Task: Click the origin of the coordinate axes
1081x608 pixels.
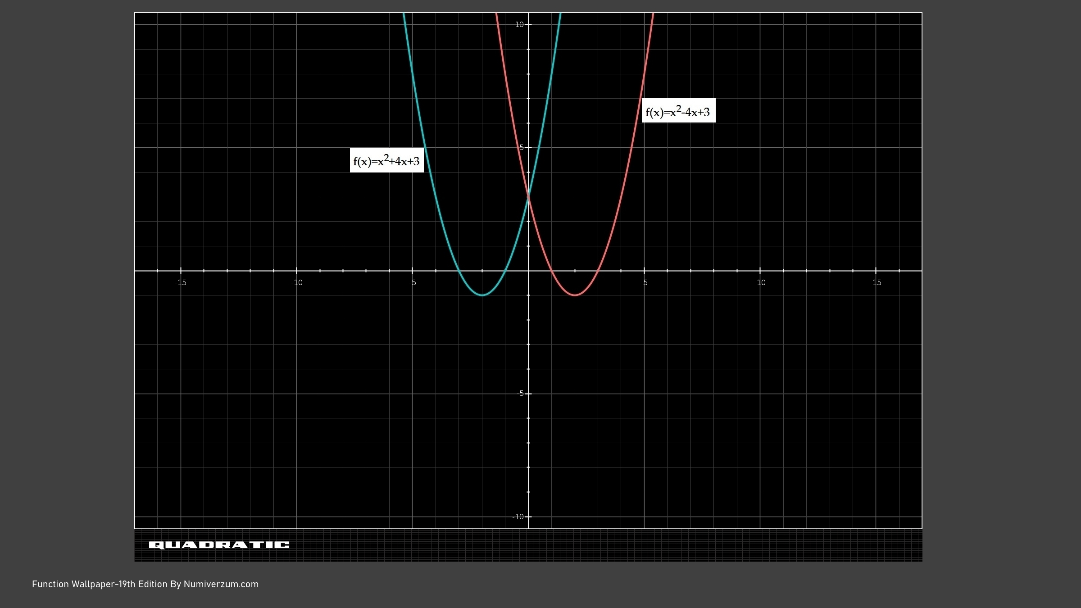Action: (528, 271)
